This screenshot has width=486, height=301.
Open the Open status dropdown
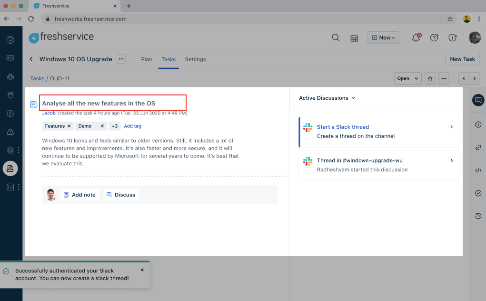click(x=407, y=78)
